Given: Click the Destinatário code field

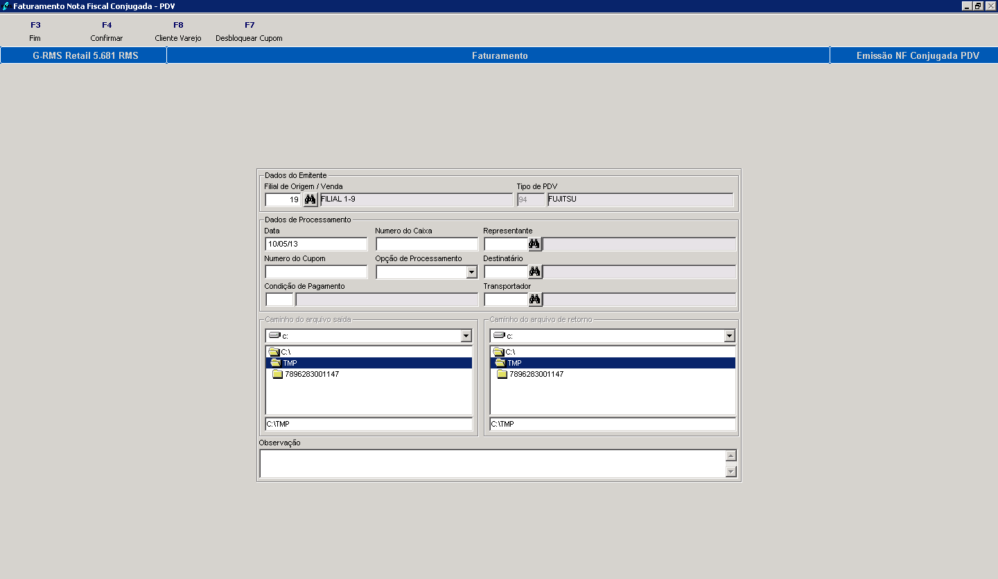Looking at the screenshot, I should point(506,272).
